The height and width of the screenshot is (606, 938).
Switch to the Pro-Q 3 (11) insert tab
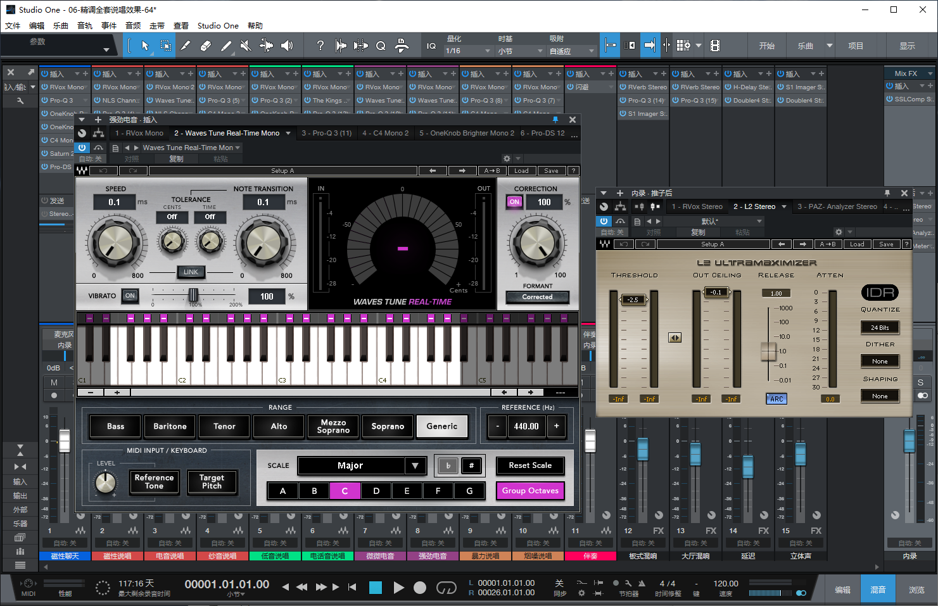[326, 134]
